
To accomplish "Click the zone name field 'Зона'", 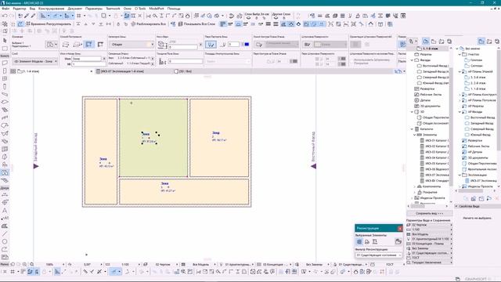I will pyautogui.click(x=87, y=59).
